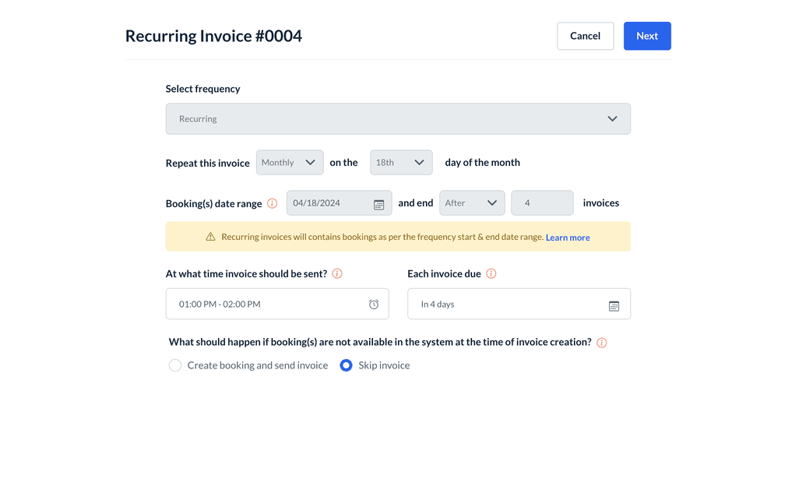
Task: Click the invoices count input field
Action: (542, 203)
